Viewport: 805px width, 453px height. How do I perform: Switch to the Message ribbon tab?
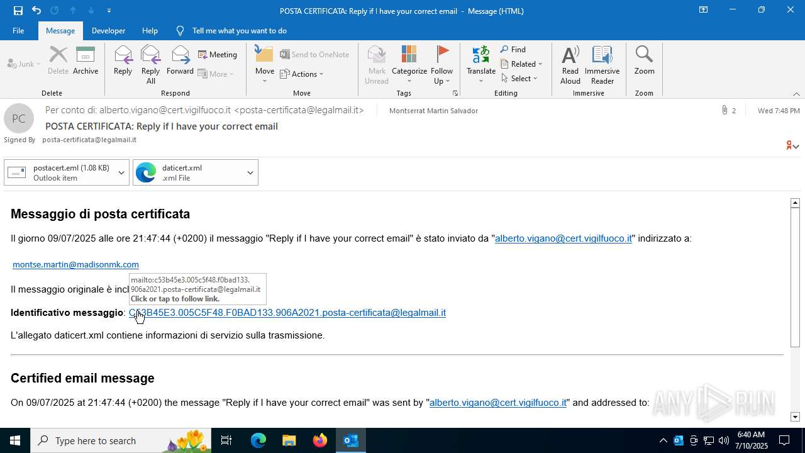click(60, 30)
